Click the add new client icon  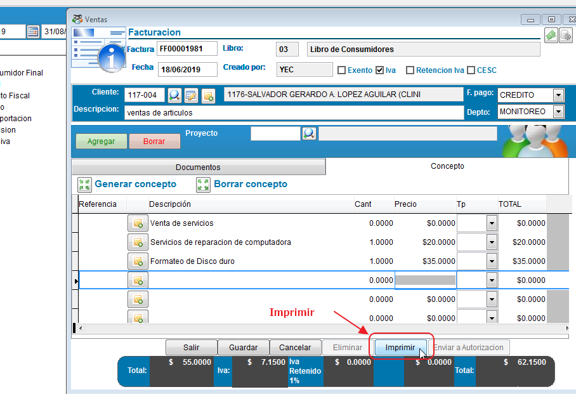208,96
